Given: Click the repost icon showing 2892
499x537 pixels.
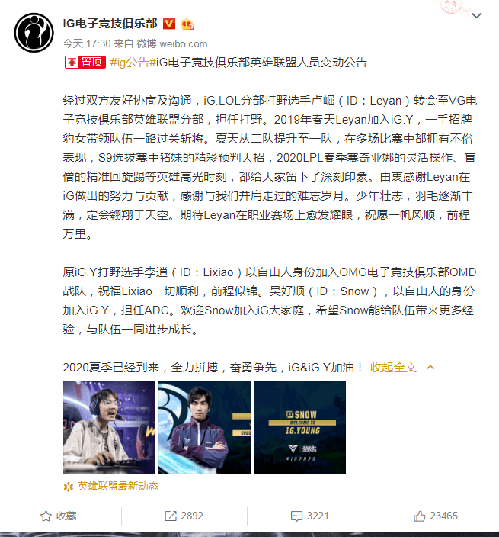Looking at the screenshot, I should pyautogui.click(x=171, y=516).
